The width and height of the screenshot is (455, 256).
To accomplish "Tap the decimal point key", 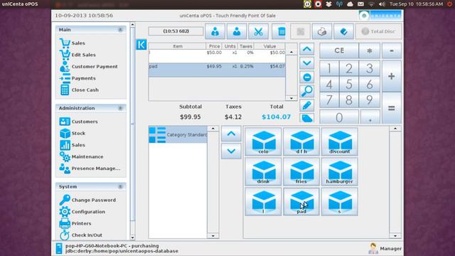I will [370, 117].
